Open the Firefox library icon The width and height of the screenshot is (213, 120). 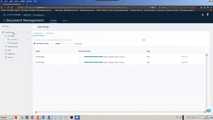coord(201,7)
